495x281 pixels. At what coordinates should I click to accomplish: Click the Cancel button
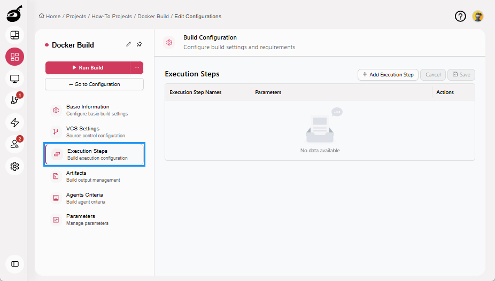click(433, 75)
